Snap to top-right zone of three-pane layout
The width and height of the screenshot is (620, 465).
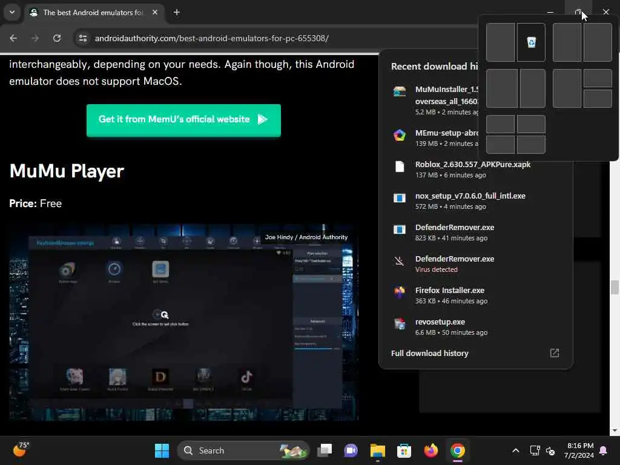pos(598,78)
